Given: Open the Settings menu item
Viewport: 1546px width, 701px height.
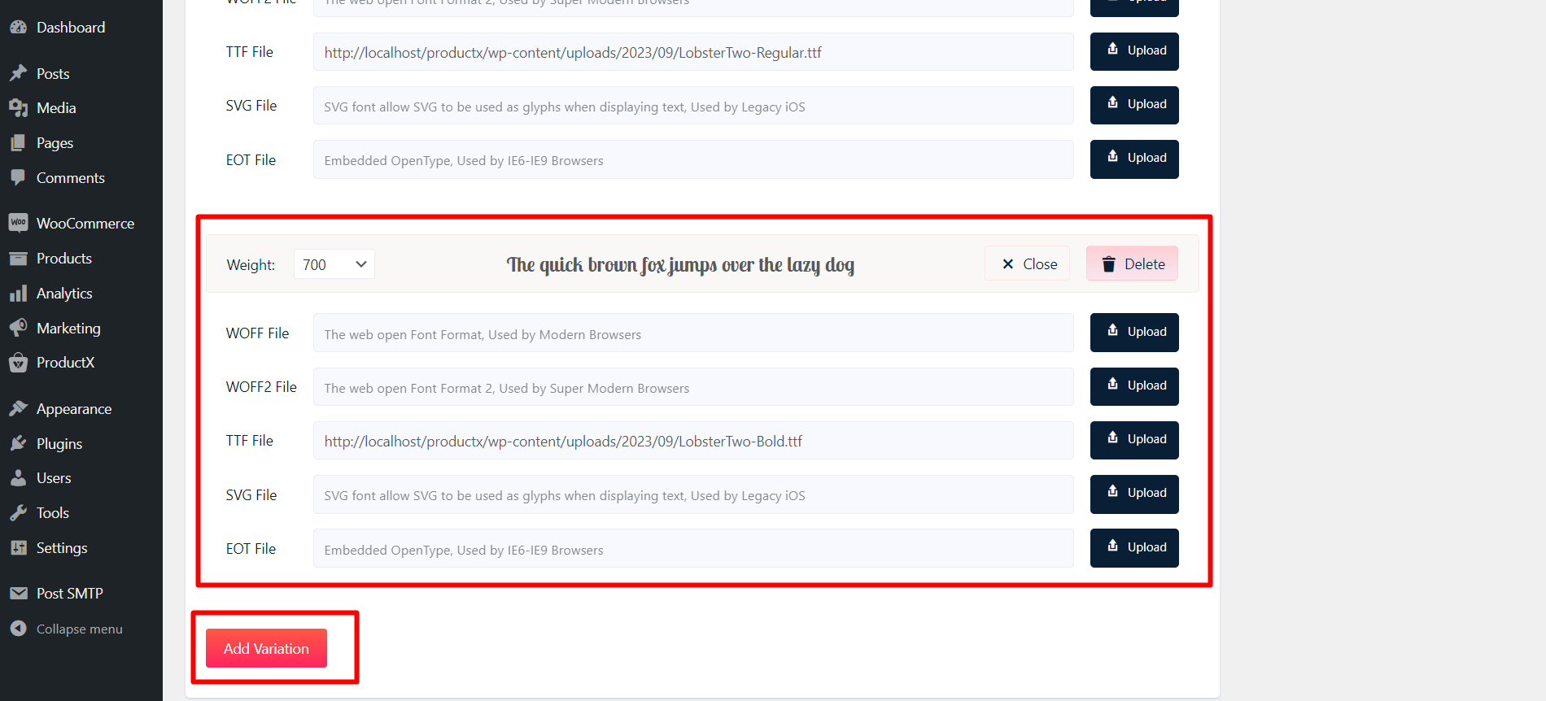Looking at the screenshot, I should pyautogui.click(x=61, y=548).
